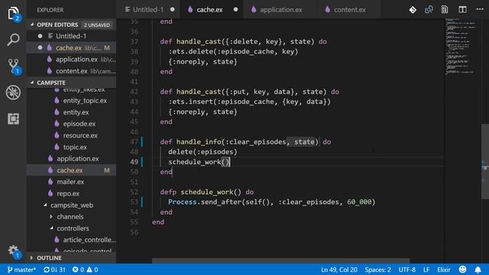Viewport: 489px width, 275px height.
Task: Place cursor on Process.send_after line
Action: (271, 202)
